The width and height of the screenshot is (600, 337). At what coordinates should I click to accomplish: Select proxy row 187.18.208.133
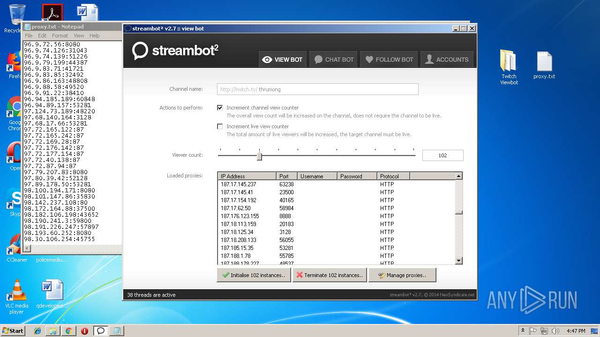(x=336, y=240)
